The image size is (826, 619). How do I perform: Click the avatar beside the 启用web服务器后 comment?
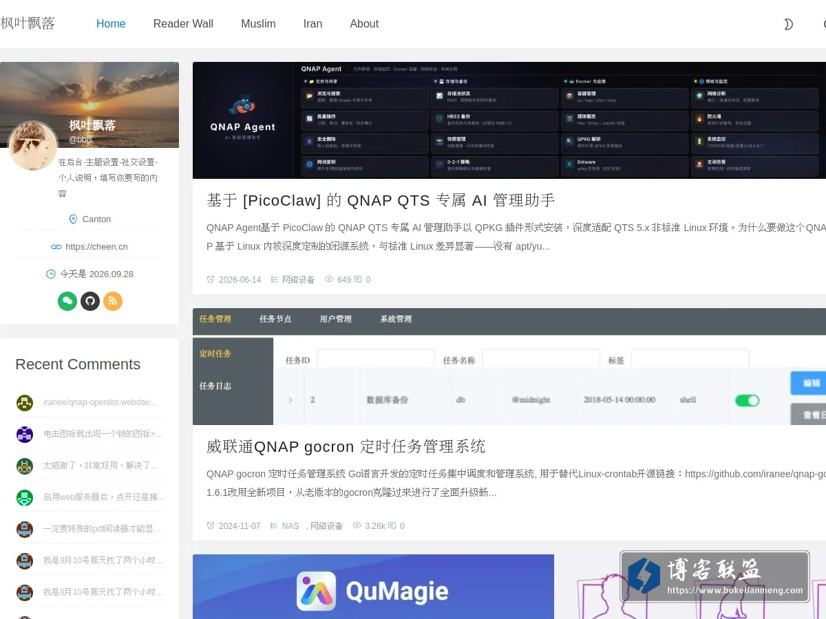(x=25, y=497)
